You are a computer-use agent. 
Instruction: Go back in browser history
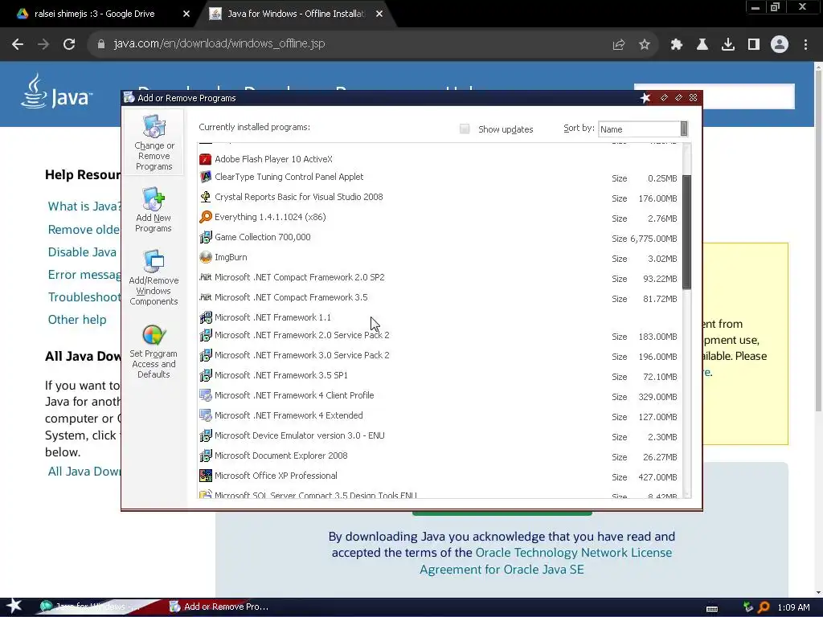tap(18, 44)
